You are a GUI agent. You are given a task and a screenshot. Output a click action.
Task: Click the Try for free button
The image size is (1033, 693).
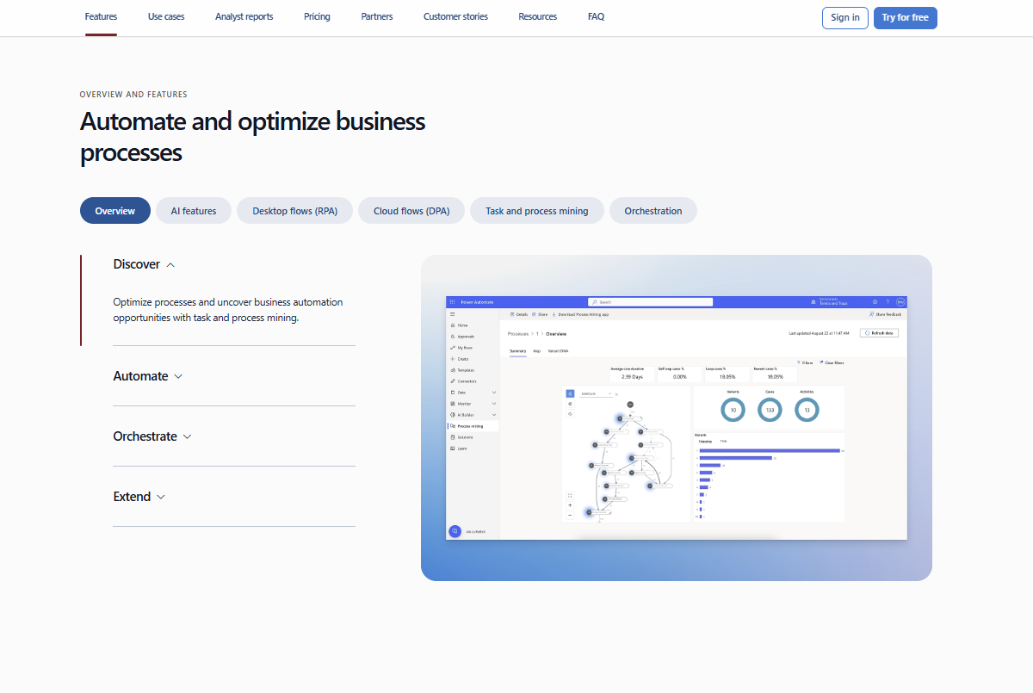(x=905, y=17)
